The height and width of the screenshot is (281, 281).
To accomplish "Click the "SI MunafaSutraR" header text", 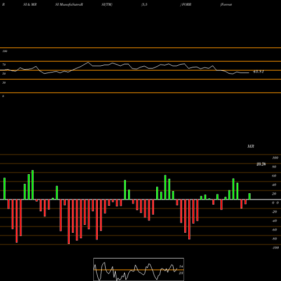I will click(69, 4).
